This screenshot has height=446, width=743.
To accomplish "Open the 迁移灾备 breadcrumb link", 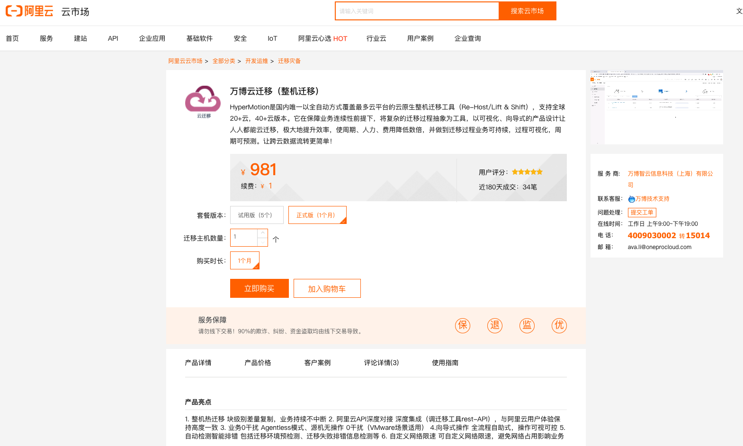I will (289, 61).
